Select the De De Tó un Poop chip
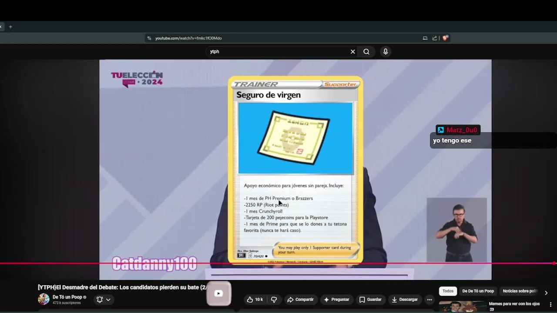The width and height of the screenshot is (557, 313). pos(478,291)
